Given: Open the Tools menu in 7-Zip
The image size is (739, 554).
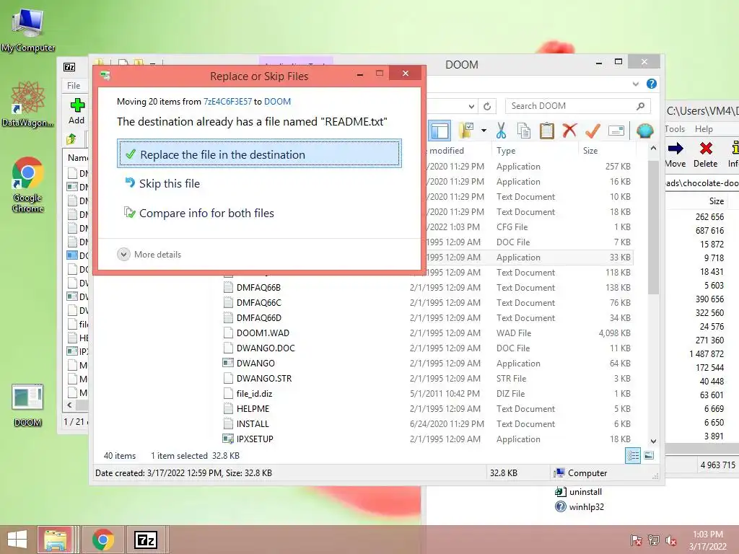Looking at the screenshot, I should click(x=675, y=129).
